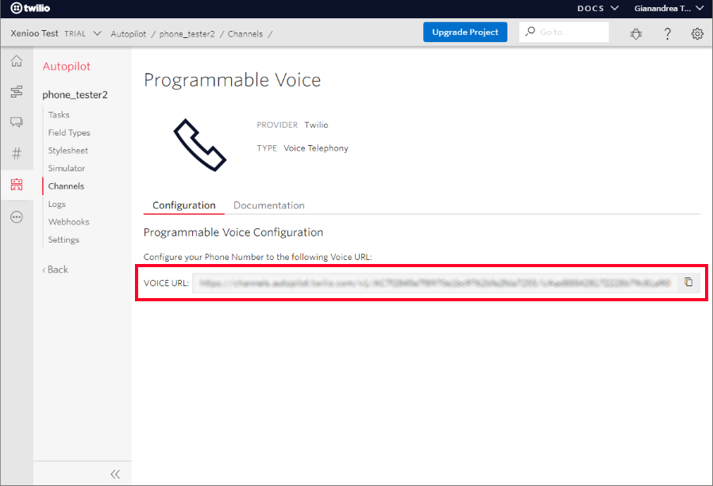Open Webhooks in the assistant menu
713x486 pixels.
tap(68, 222)
